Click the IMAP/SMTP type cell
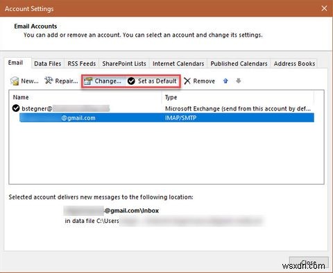Screen dimensions: 333x273 coord(180,118)
